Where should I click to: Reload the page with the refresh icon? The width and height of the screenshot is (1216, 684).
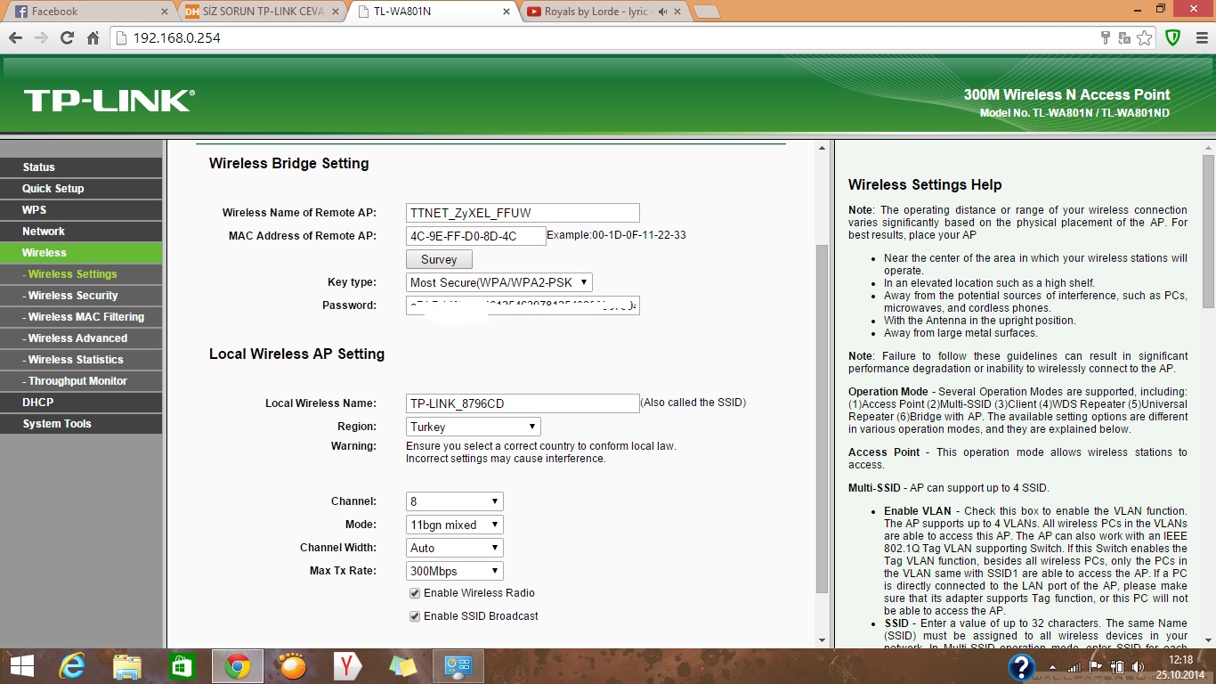tap(67, 38)
